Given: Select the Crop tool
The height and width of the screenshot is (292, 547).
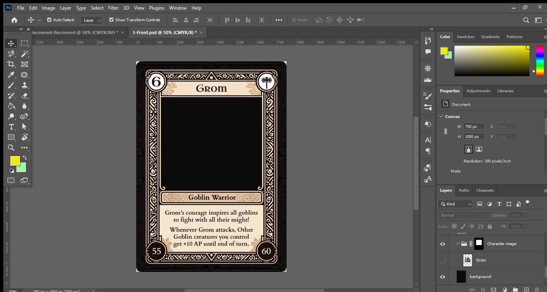Looking at the screenshot, I should coord(11,64).
